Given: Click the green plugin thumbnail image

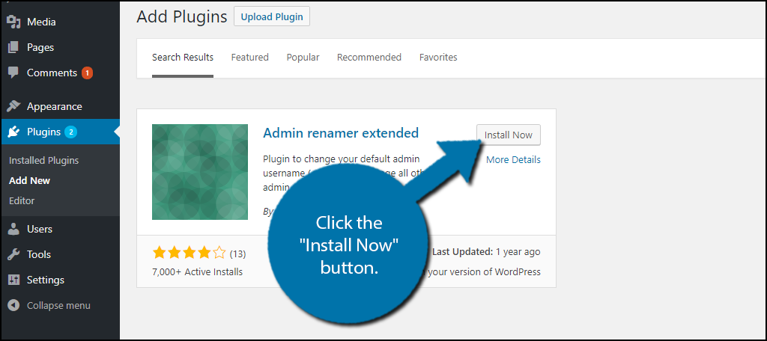Looking at the screenshot, I should pyautogui.click(x=200, y=172).
